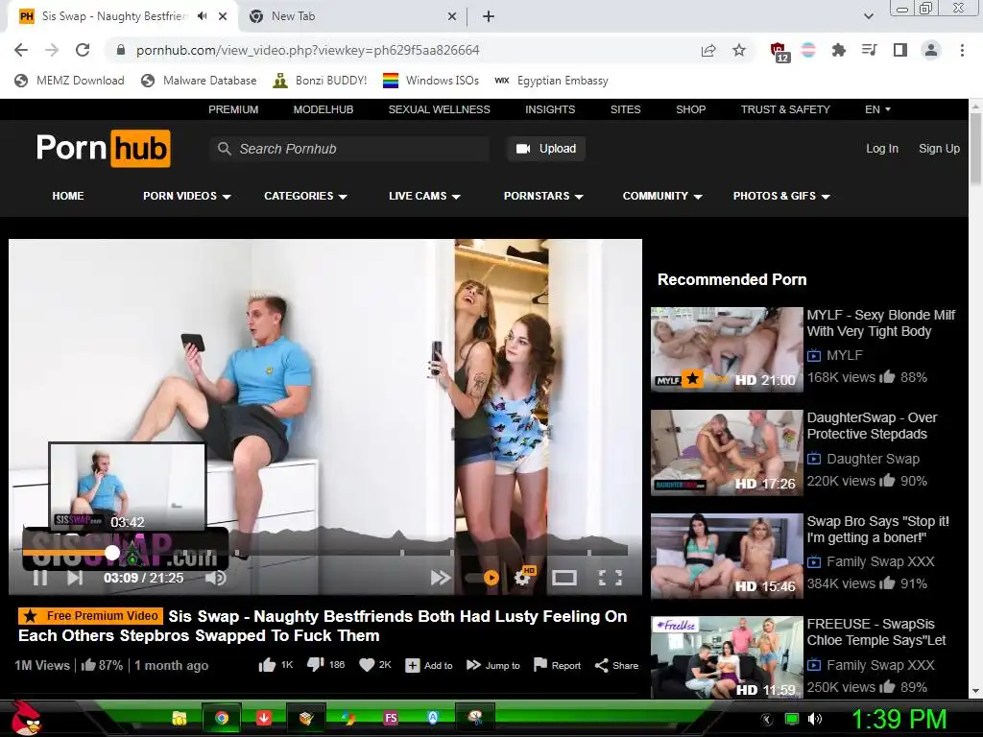Share this page using share icon
The image size is (983, 737).
pos(708,50)
